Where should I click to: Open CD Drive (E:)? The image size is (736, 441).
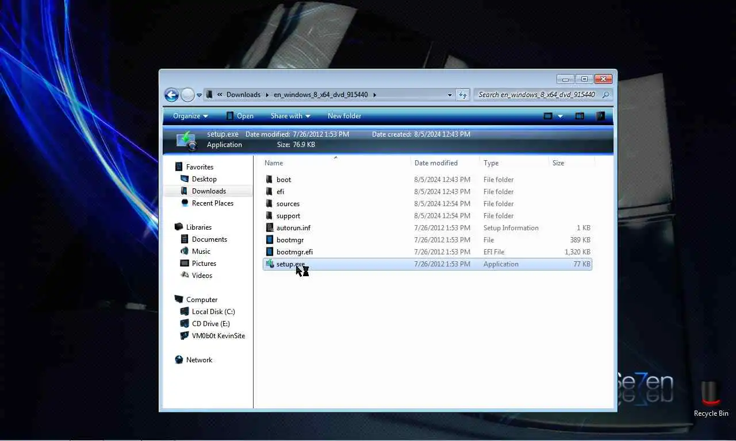tap(211, 324)
